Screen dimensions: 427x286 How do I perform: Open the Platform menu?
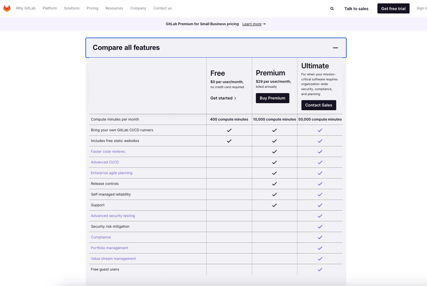[50, 8]
